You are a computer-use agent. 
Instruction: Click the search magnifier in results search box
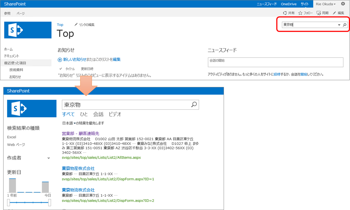tap(194, 104)
